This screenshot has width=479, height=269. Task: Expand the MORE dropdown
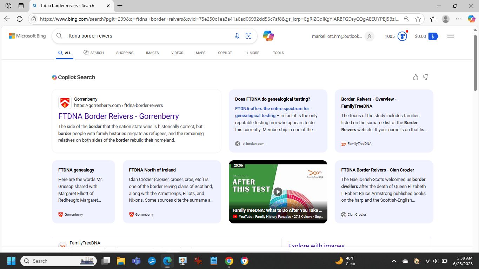point(253,53)
